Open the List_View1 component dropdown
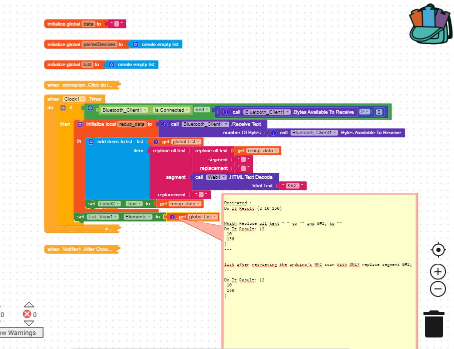This screenshot has width=454, height=349. [x=103, y=217]
